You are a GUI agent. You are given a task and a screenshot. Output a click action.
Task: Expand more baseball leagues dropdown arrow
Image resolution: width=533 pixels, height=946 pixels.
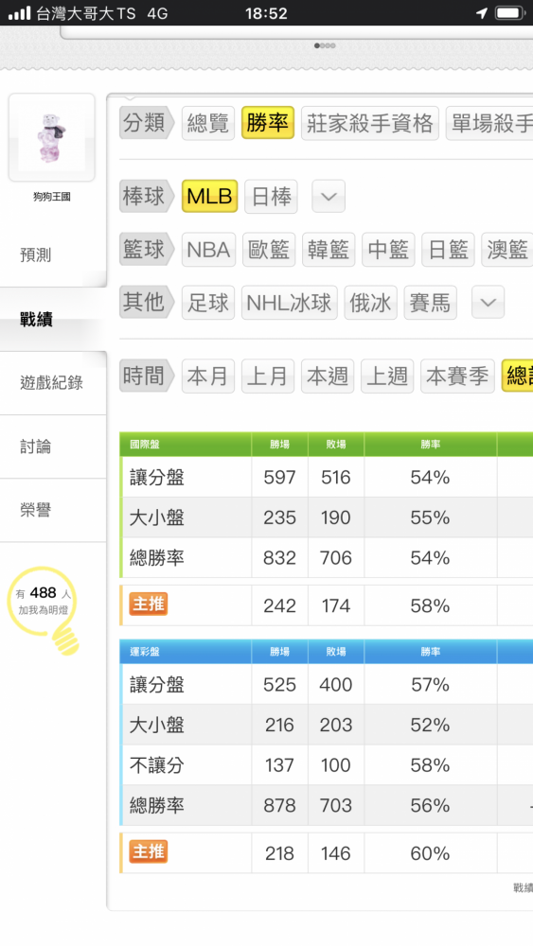[329, 196]
